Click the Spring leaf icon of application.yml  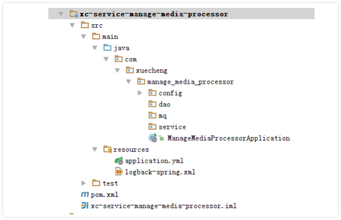(x=119, y=161)
